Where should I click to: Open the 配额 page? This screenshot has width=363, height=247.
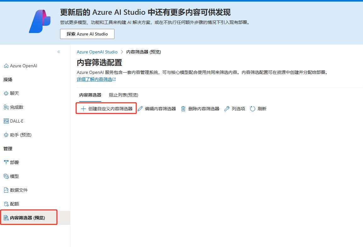click(14, 204)
